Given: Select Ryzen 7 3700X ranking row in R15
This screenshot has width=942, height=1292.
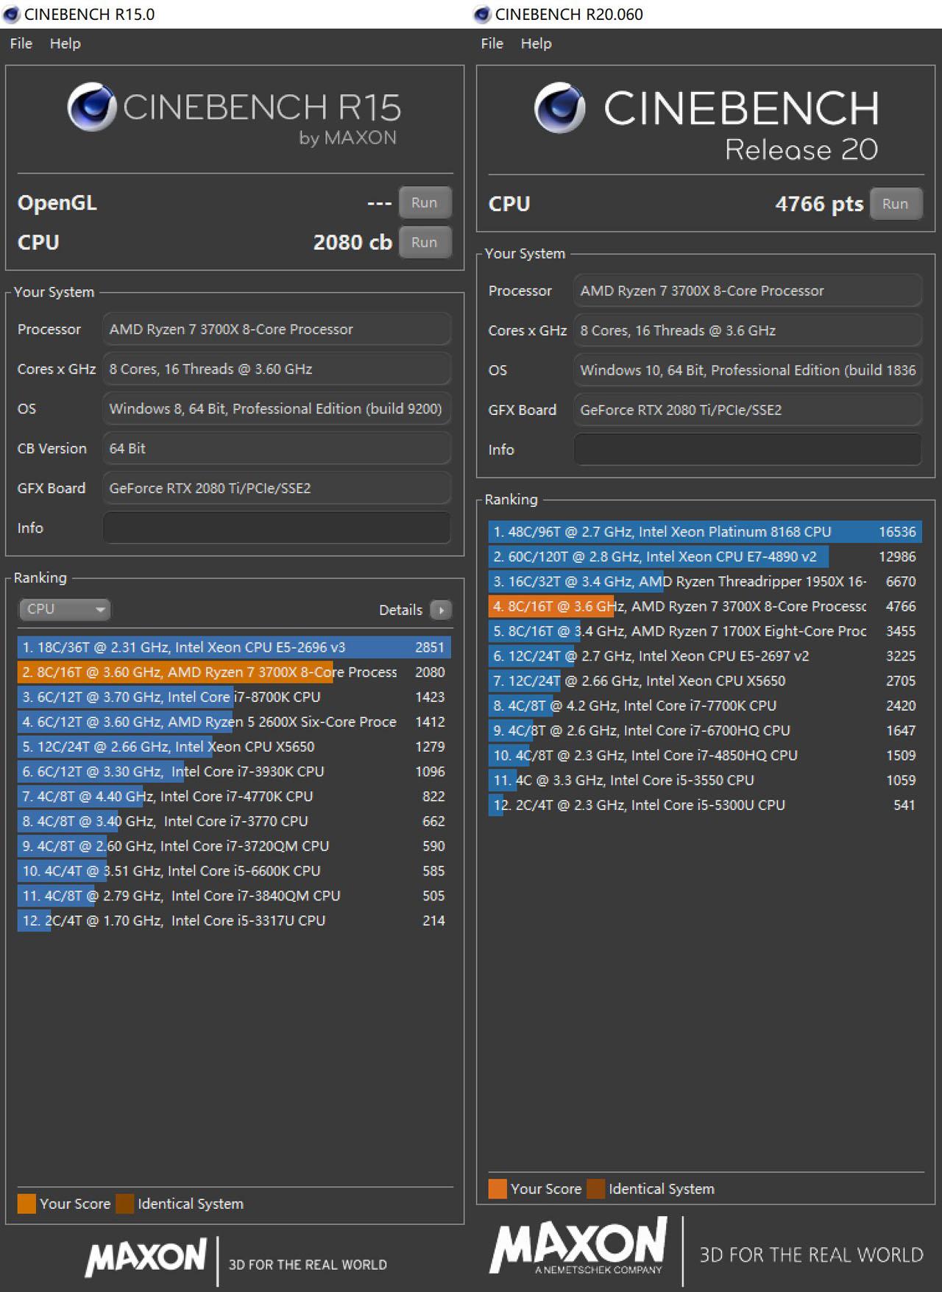Looking at the screenshot, I should (234, 672).
